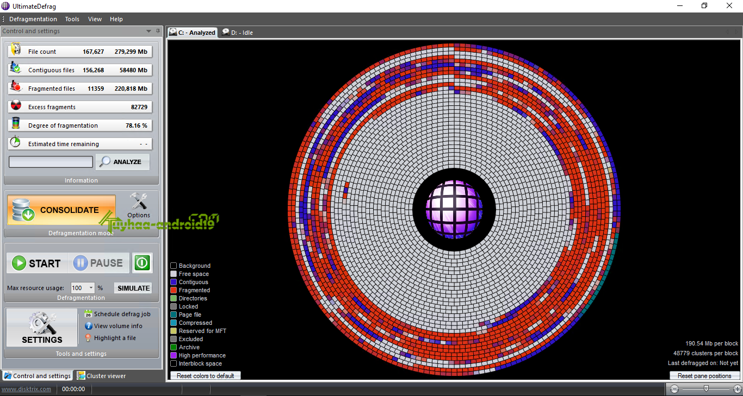743x396 pixels.
Task: Click the 78.16 % fragmentation value
Action: pos(137,125)
